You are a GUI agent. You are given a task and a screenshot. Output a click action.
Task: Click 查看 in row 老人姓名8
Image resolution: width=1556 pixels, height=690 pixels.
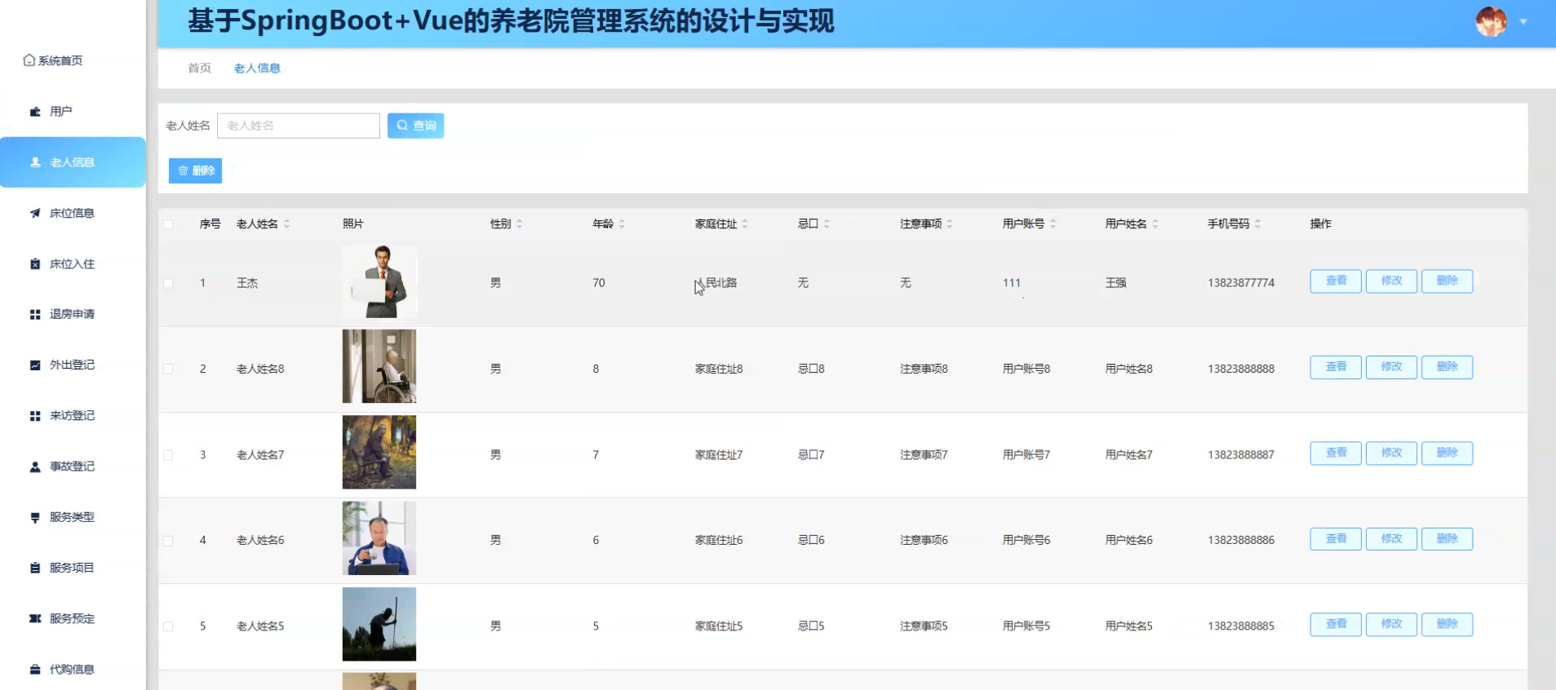(x=1336, y=367)
